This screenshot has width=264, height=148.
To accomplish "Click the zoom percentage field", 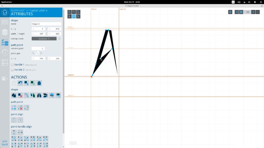I will (247, 12).
